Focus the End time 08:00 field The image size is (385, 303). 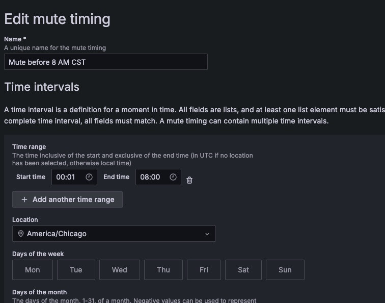click(150, 177)
